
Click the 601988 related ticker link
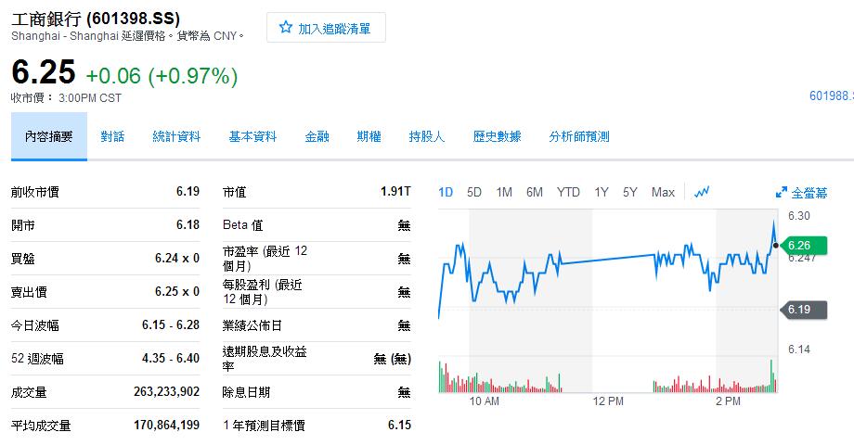coord(831,95)
